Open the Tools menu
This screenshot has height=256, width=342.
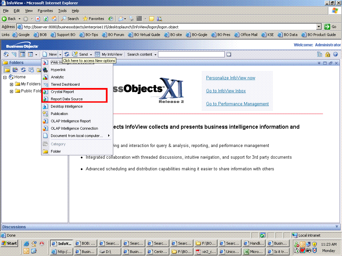coord(62,11)
